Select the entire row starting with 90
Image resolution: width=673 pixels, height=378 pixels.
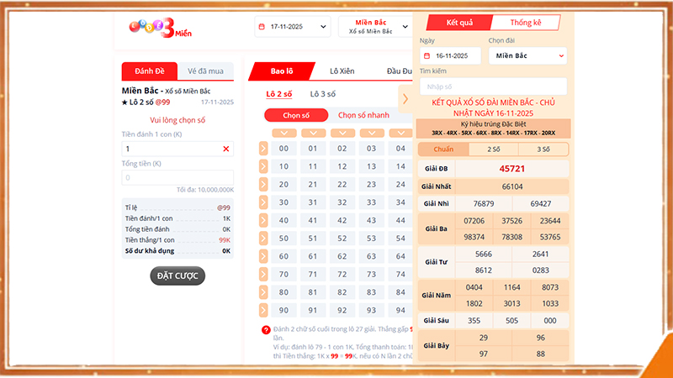point(263,310)
